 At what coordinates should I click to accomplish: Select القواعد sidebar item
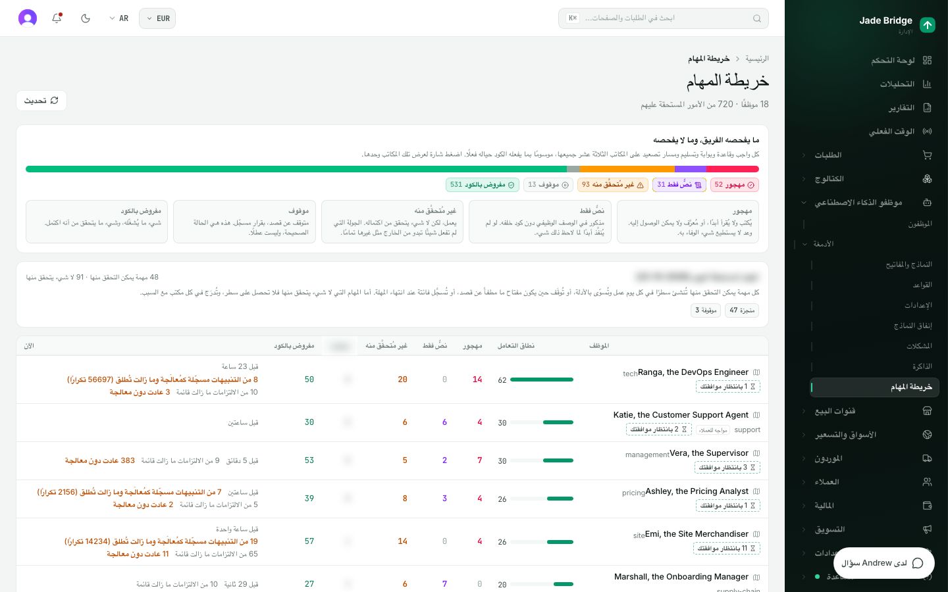(922, 285)
